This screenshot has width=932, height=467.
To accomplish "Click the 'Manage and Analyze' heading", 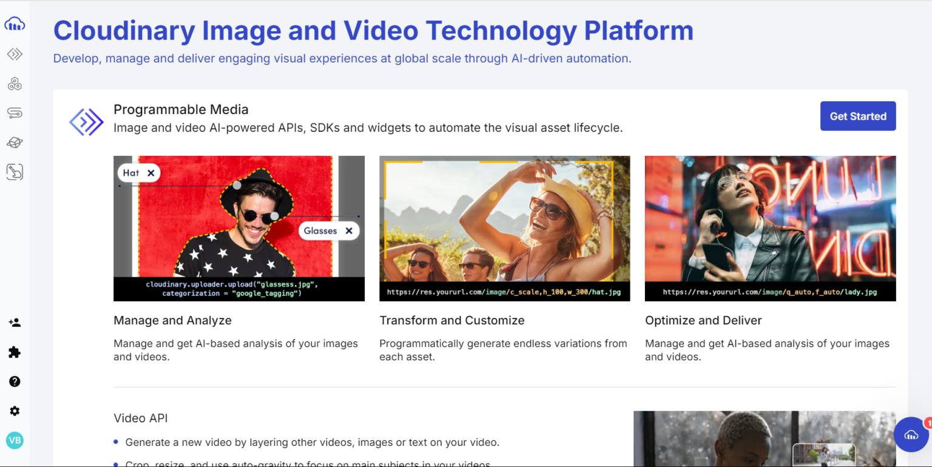I will click(172, 320).
